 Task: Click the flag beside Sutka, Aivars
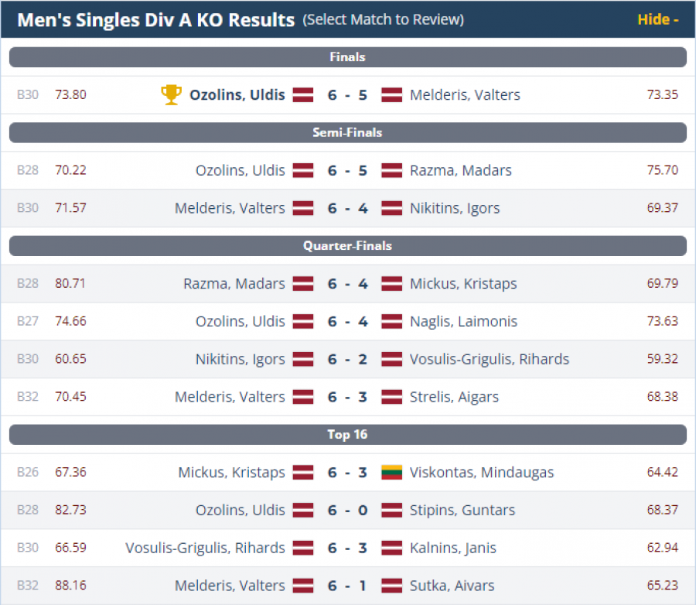pyautogui.click(x=392, y=586)
